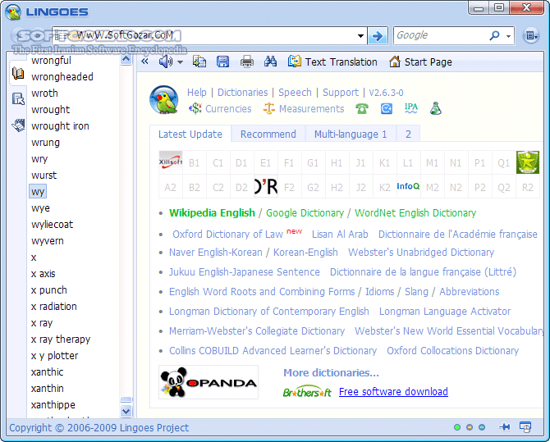Click Free software download link
Viewport: 550px width, 442px height.
[x=393, y=391]
